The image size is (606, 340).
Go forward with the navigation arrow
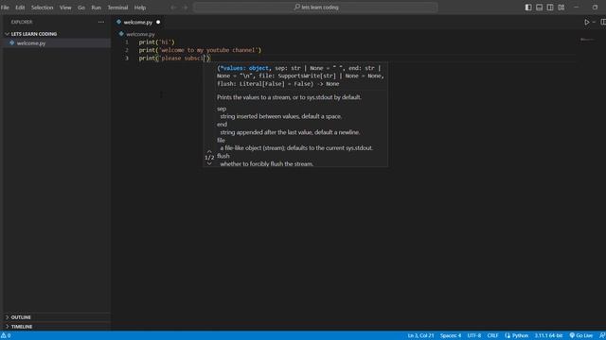point(186,8)
